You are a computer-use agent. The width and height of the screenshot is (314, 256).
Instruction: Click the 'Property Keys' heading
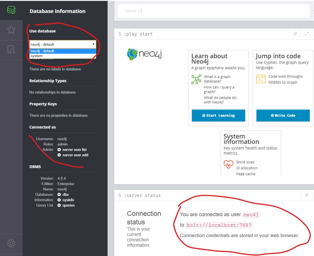[x=43, y=104]
